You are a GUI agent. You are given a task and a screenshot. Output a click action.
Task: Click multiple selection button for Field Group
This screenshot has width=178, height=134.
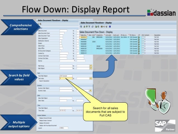click(91, 66)
